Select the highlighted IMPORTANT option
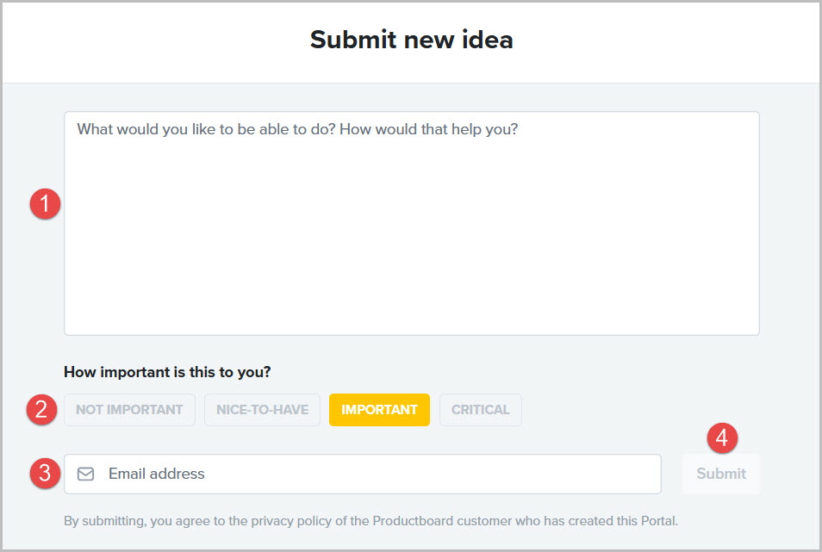822x552 pixels. pyautogui.click(x=379, y=410)
